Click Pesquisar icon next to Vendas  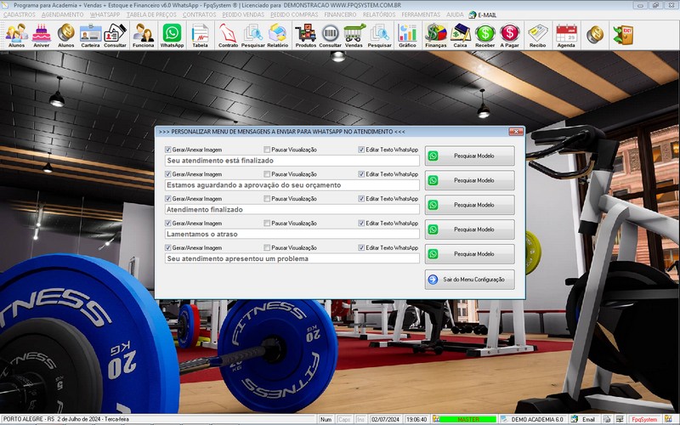pos(379,35)
